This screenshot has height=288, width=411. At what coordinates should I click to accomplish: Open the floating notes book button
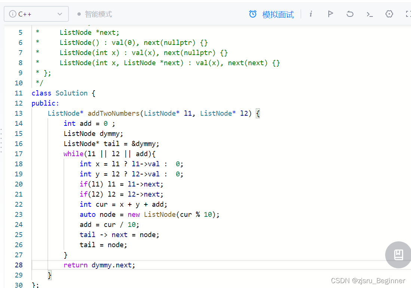(x=398, y=255)
